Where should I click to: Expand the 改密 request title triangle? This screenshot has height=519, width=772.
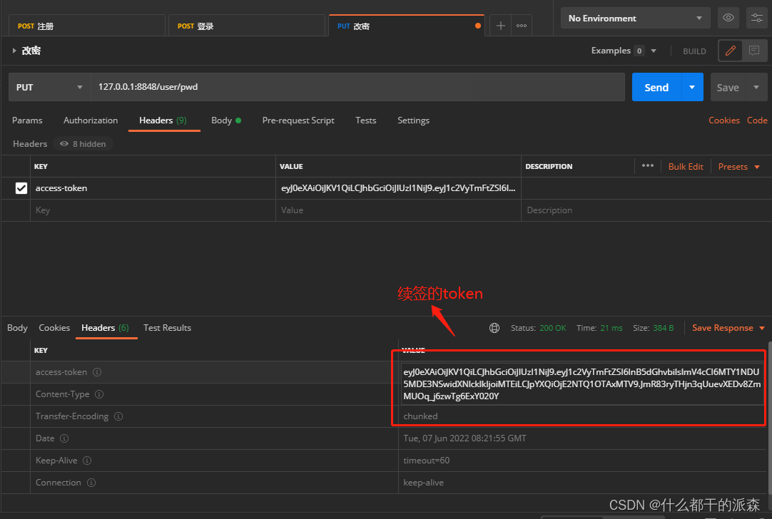coord(14,51)
